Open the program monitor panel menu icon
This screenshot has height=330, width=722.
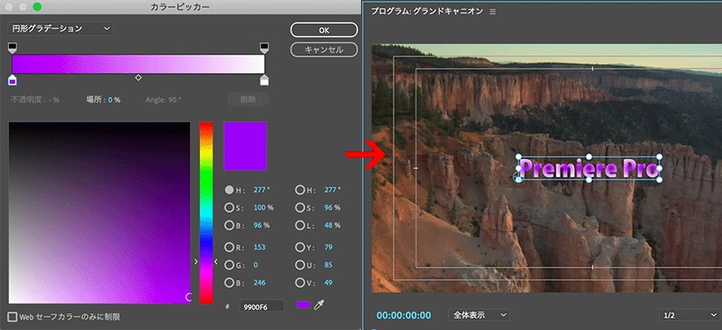coord(493,12)
